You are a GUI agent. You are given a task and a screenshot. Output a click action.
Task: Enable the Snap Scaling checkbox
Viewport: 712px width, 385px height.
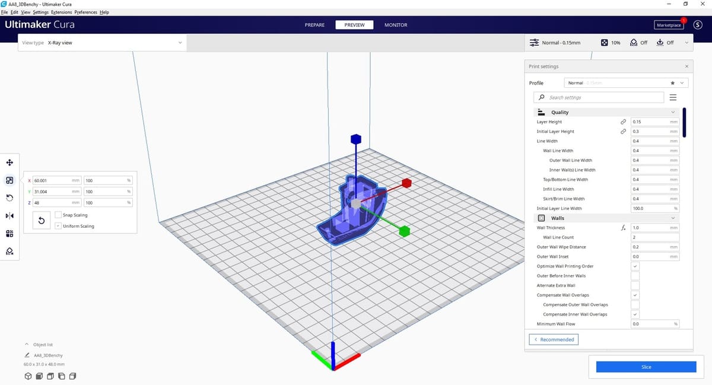click(x=58, y=215)
